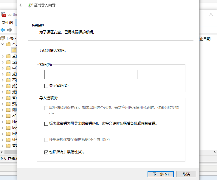Click the disabled 启用强私钥保护(E) checkbox
The height and width of the screenshot is (180, 217).
(46, 108)
